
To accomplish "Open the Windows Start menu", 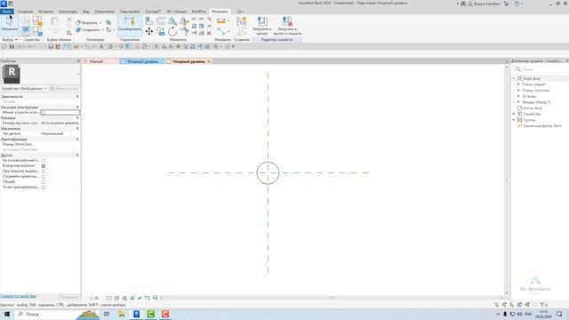I will click(x=7, y=314).
